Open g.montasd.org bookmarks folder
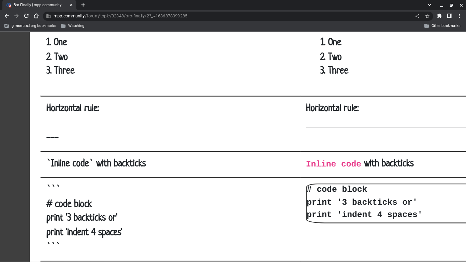The image size is (466, 262). pos(30,26)
